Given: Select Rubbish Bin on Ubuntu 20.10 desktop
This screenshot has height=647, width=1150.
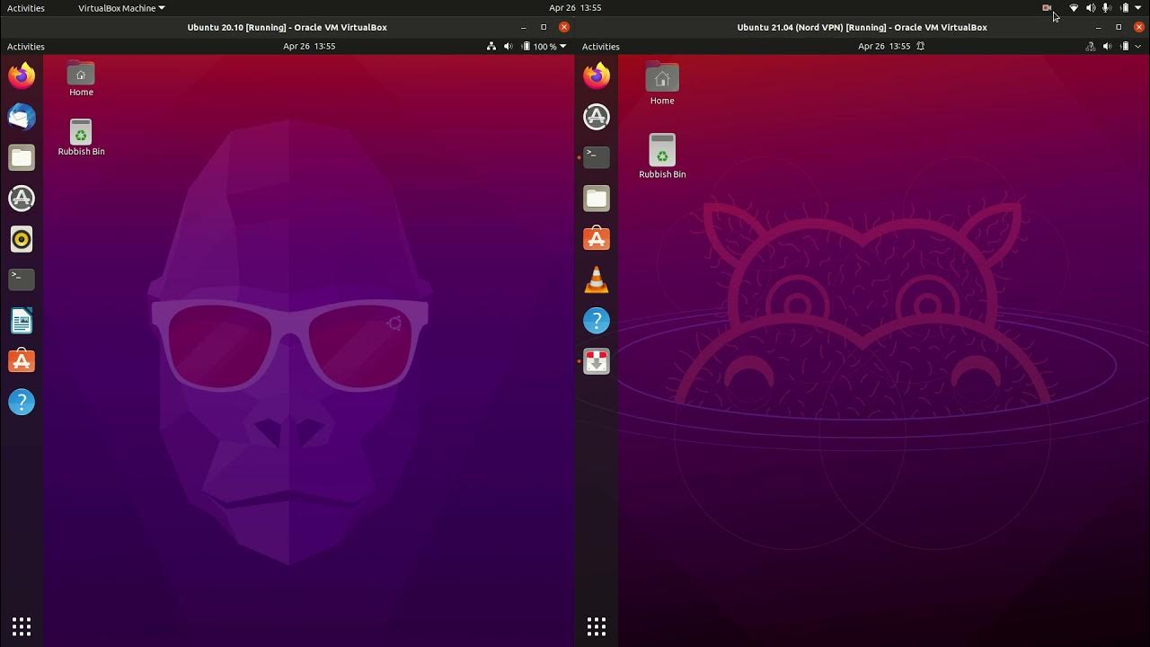Looking at the screenshot, I should [x=81, y=137].
